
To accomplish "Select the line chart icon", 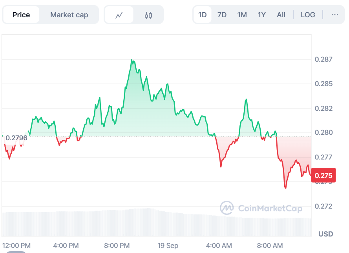I will pyautogui.click(x=119, y=15).
